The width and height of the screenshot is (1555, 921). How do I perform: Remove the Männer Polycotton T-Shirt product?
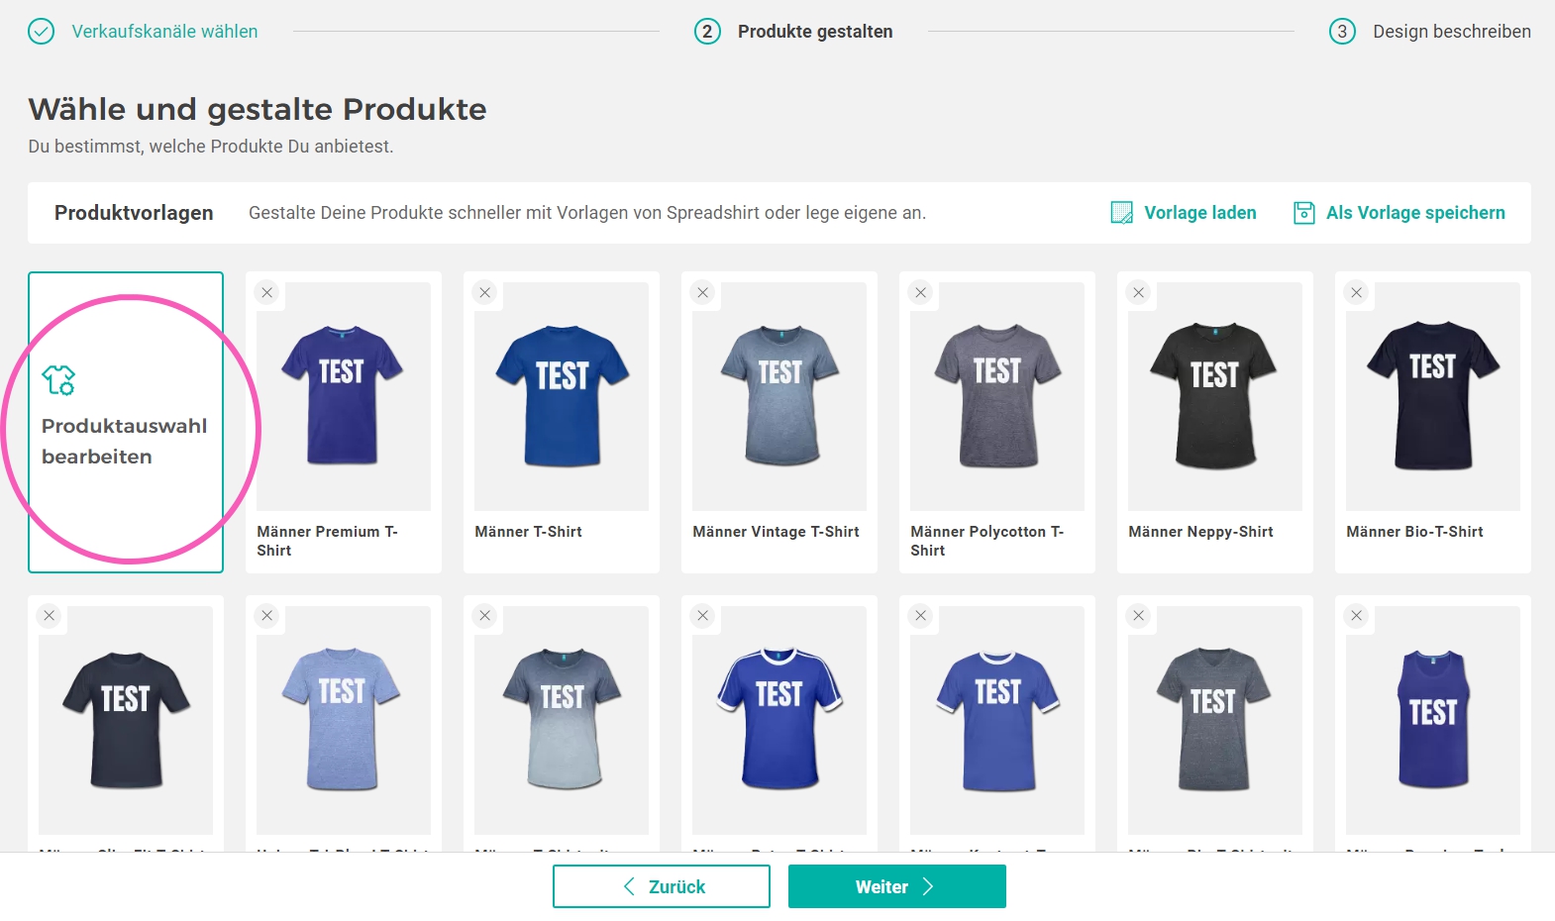click(921, 292)
